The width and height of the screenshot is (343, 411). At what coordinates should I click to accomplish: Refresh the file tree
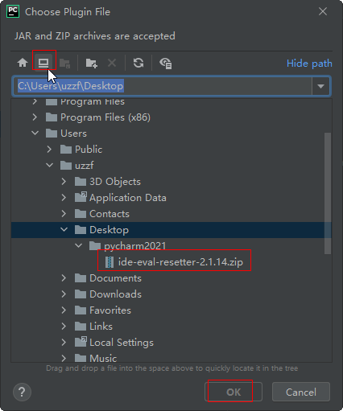coord(138,63)
